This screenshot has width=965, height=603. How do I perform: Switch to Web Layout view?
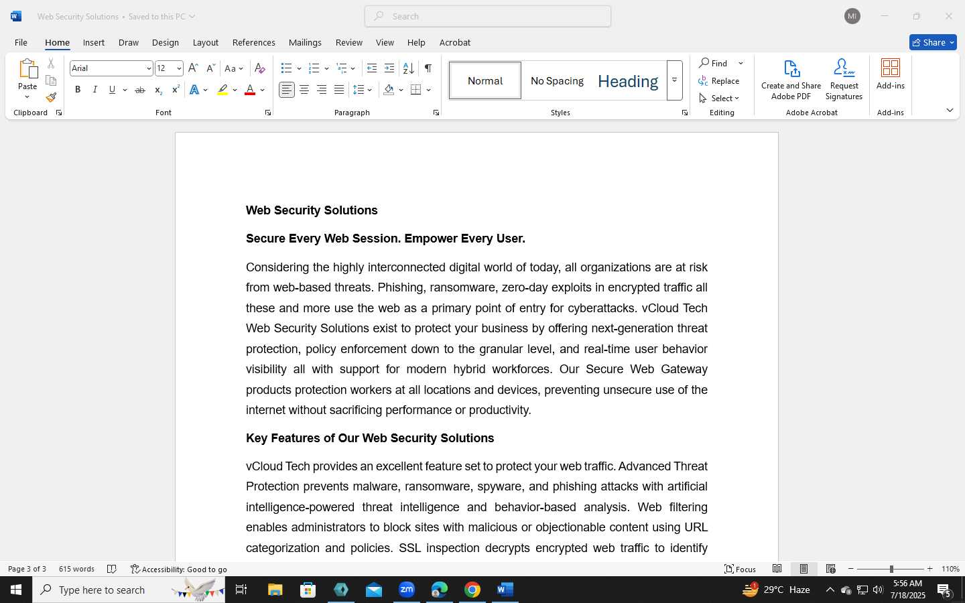831,569
